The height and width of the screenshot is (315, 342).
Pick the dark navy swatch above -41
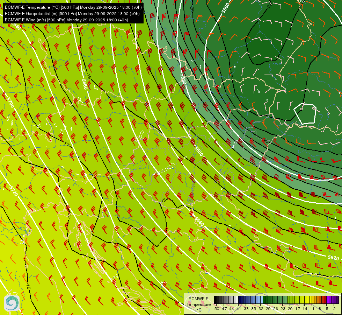point(240,300)
